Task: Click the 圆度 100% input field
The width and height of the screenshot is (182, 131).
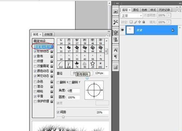Action: coord(74,97)
